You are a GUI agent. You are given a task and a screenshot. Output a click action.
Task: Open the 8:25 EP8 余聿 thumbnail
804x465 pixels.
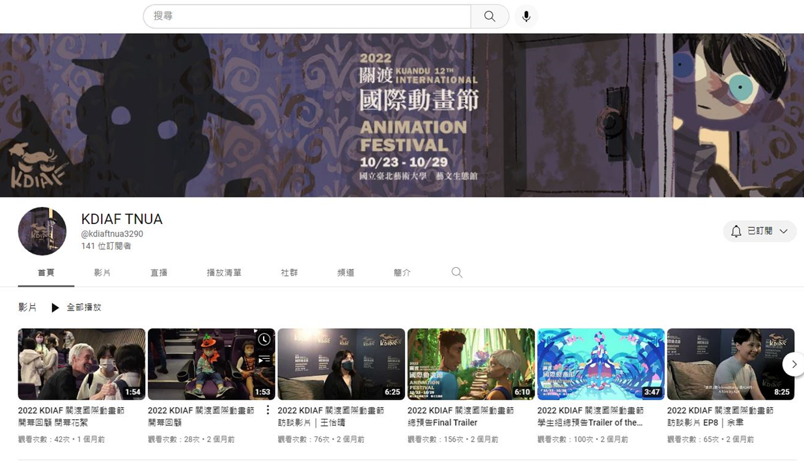click(730, 364)
